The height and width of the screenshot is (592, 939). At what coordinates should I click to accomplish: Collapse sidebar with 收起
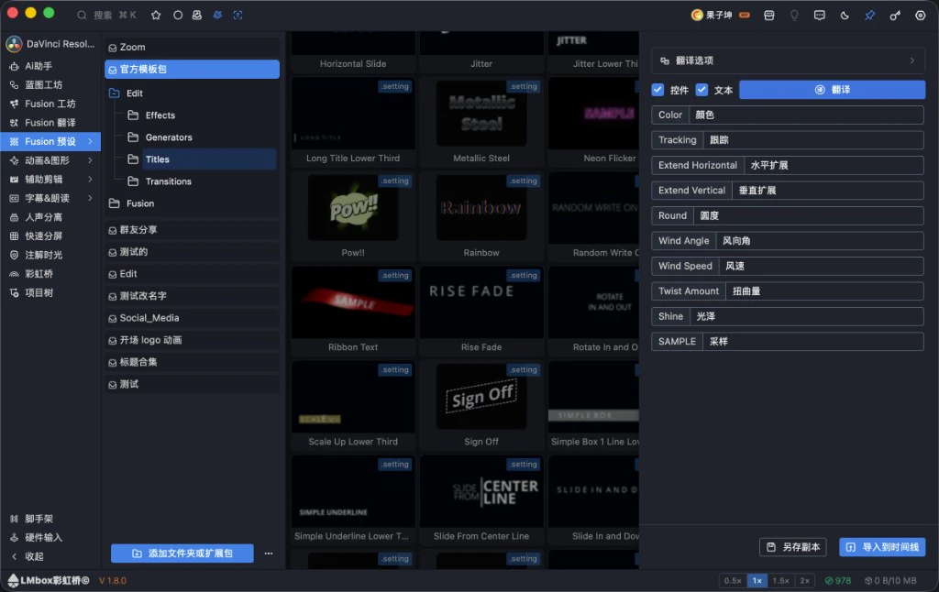(28, 556)
